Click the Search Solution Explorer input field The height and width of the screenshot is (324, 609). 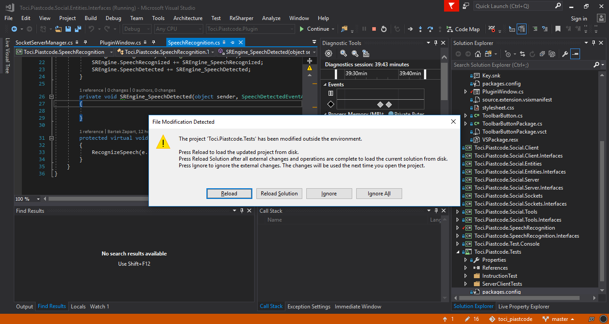click(x=523, y=65)
